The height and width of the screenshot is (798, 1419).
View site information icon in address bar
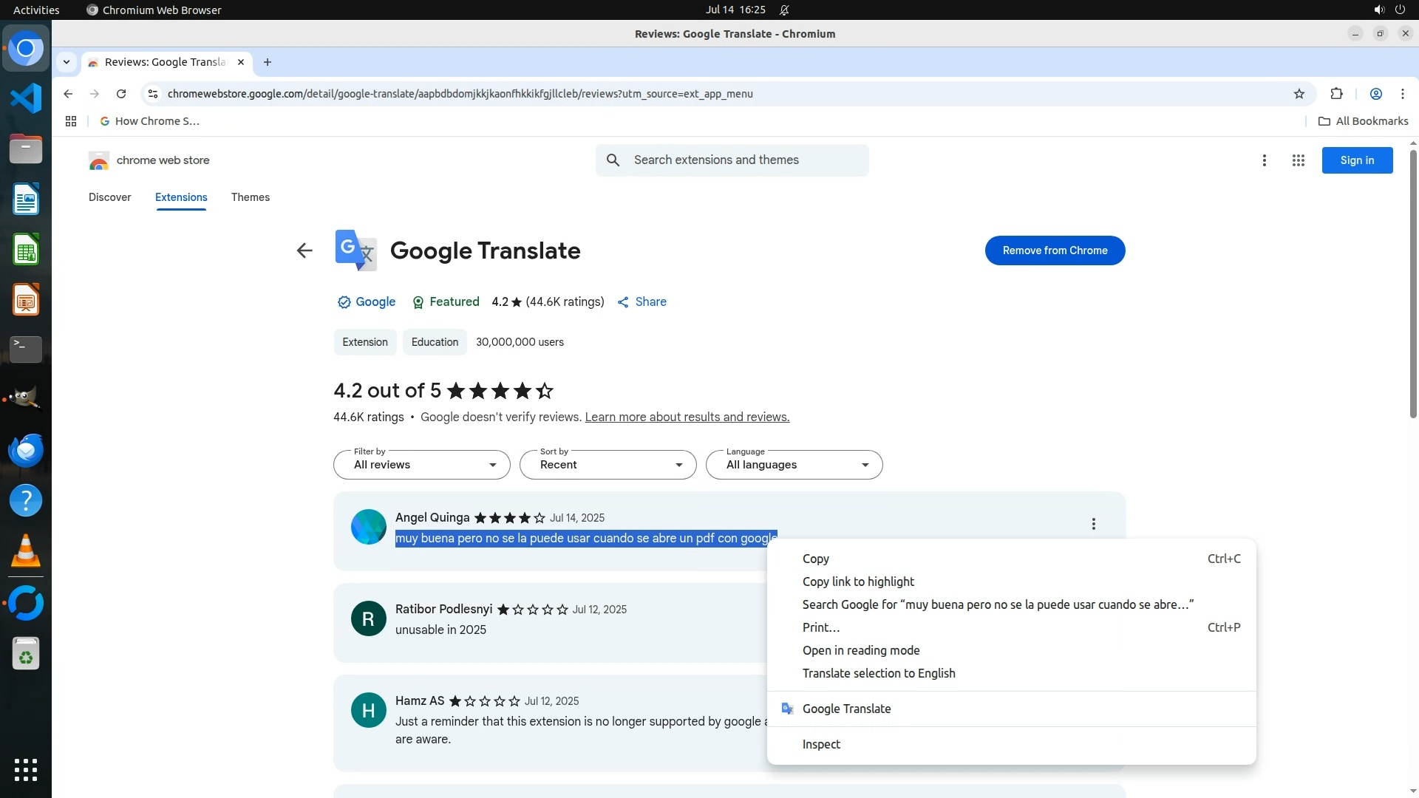(x=153, y=94)
